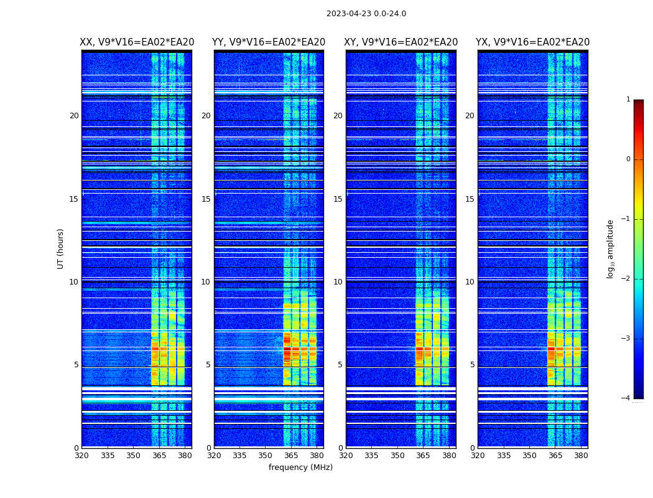Click the UT (hours) axis label
Image resolution: width=653 pixels, height=498 pixels.
[61, 248]
